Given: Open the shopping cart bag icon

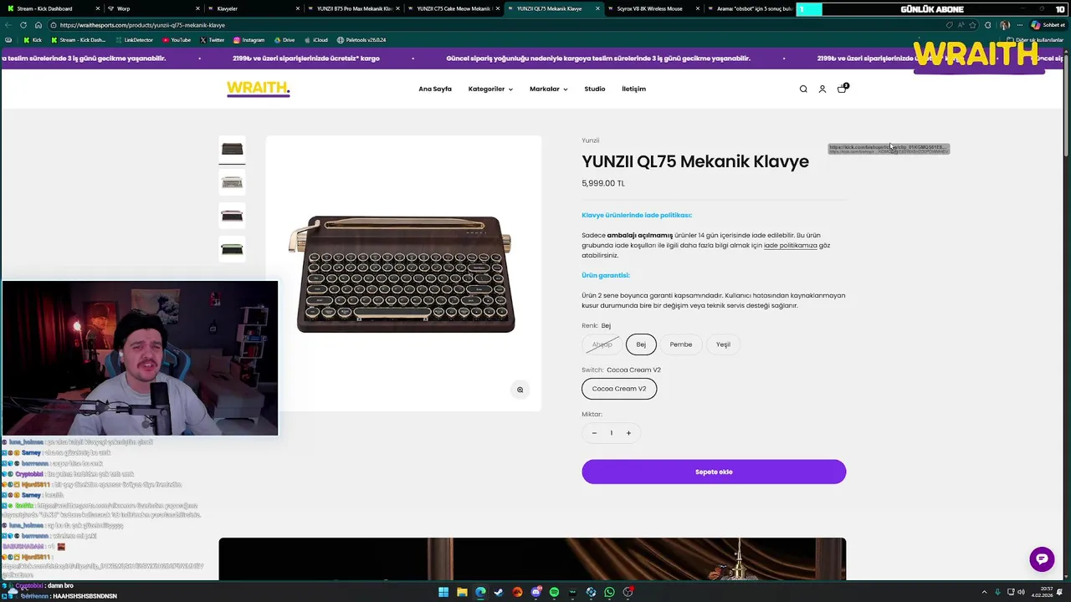Looking at the screenshot, I should pyautogui.click(x=842, y=89).
